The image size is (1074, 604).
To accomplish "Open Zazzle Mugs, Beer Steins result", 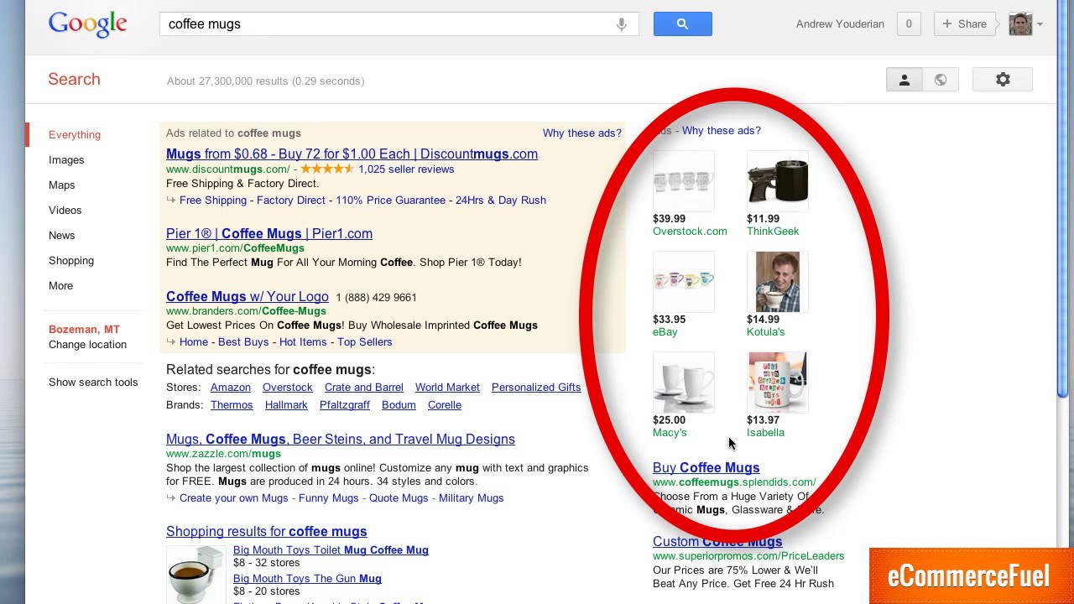I will click(x=341, y=439).
